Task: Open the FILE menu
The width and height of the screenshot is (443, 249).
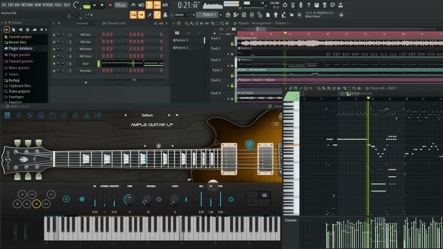Action: (4, 5)
